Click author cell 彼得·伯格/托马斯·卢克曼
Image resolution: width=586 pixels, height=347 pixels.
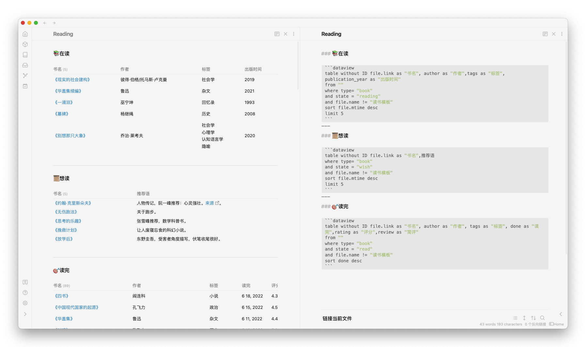pos(144,80)
